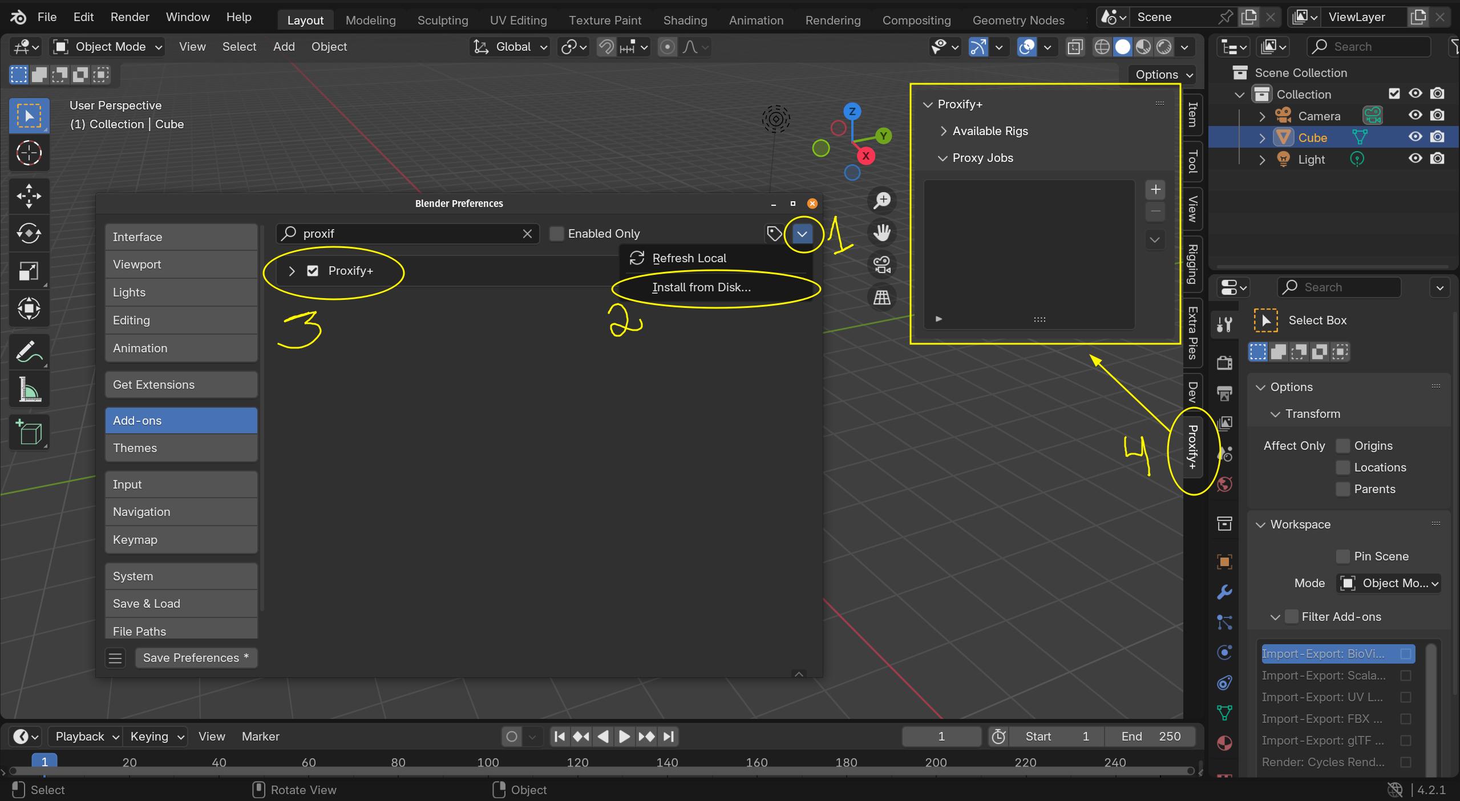The image size is (1460, 801).
Task: Open the Proxify+ sidebar tab
Action: tap(1192, 446)
